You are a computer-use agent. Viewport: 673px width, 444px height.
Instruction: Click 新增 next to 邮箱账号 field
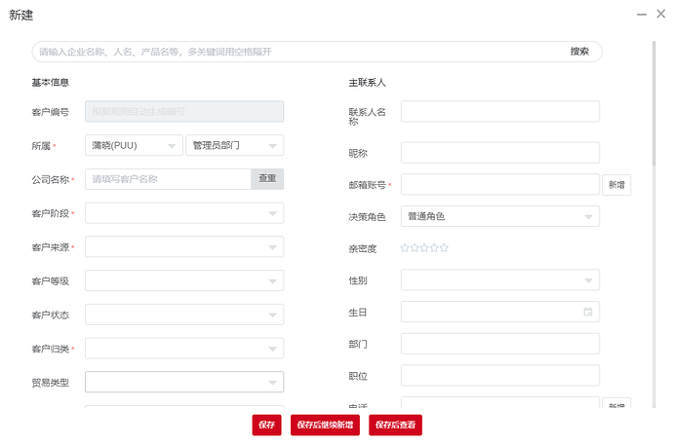[615, 185]
